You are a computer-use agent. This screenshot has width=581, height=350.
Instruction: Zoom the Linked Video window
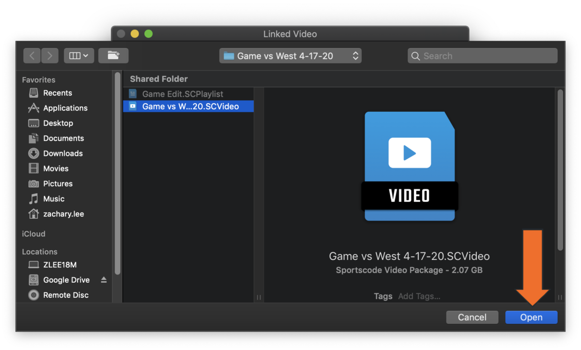[149, 34]
